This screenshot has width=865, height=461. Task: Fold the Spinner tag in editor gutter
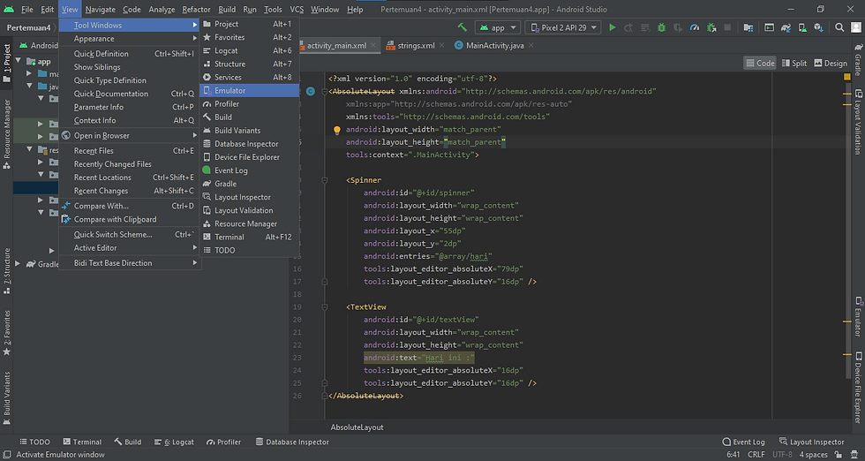tap(325, 180)
